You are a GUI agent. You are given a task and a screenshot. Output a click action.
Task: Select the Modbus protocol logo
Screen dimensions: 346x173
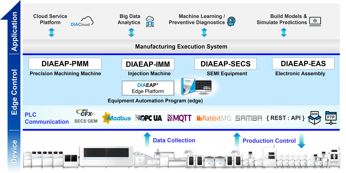[116, 118]
